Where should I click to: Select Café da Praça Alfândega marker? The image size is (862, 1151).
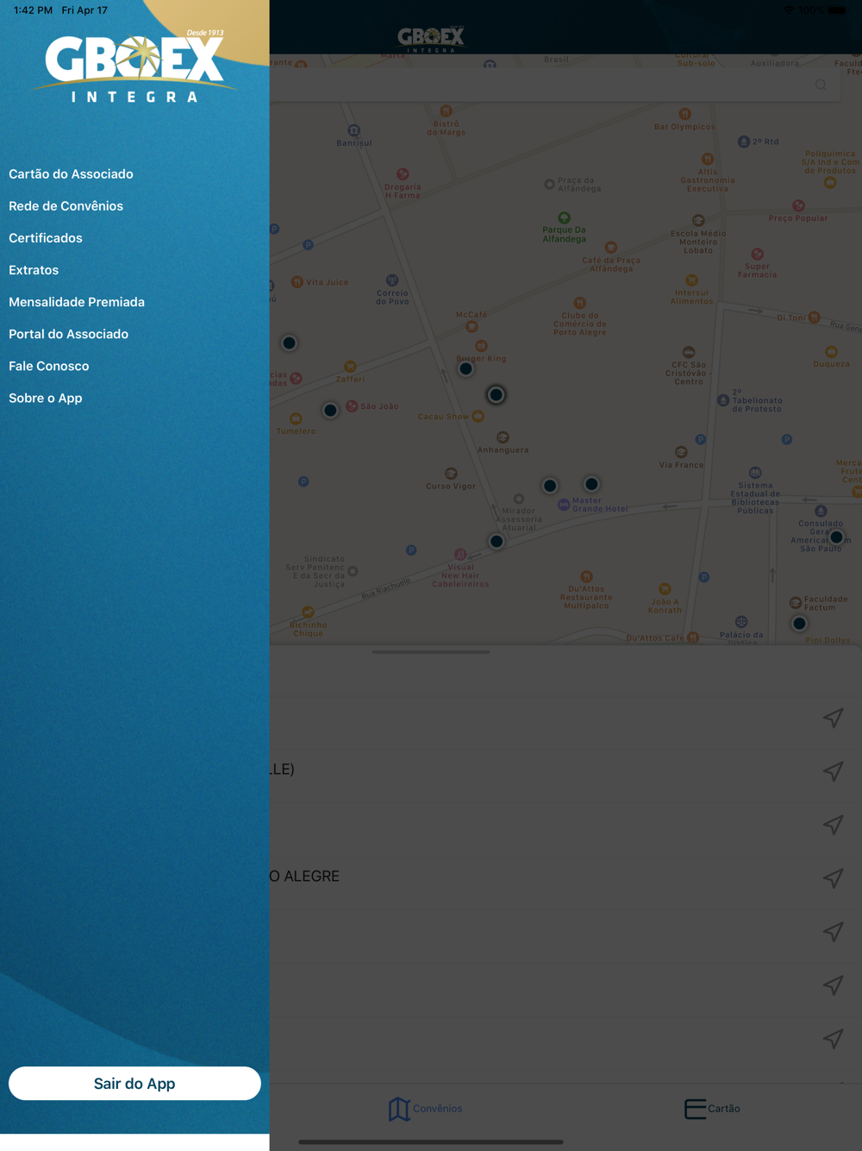point(611,248)
